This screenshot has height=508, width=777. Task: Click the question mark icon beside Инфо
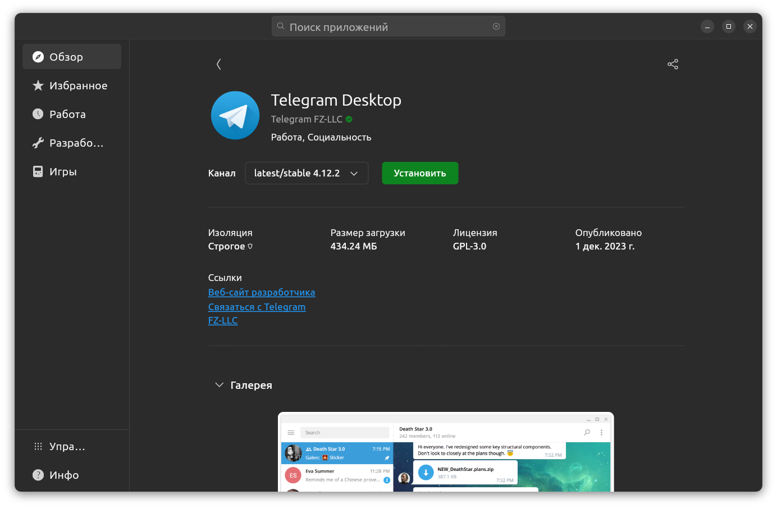point(38,475)
